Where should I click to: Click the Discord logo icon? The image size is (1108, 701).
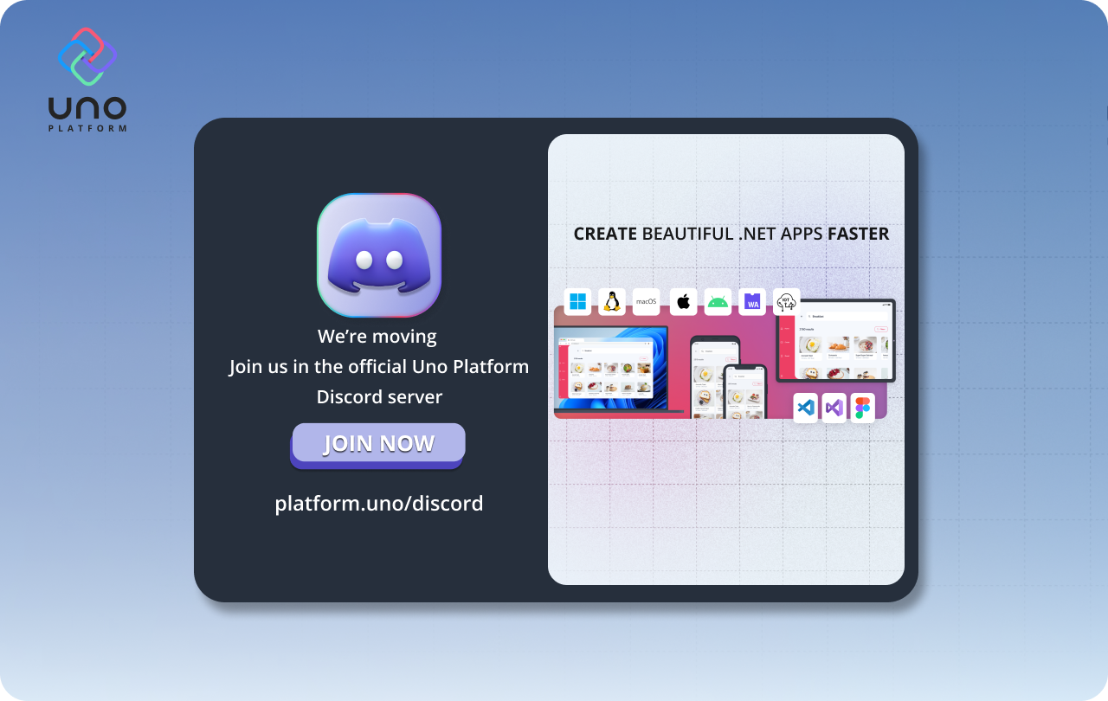pyautogui.click(x=378, y=255)
